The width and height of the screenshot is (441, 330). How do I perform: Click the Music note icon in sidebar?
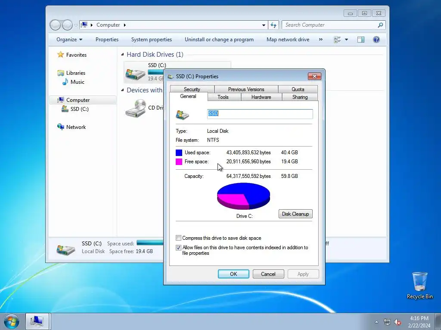(x=65, y=82)
